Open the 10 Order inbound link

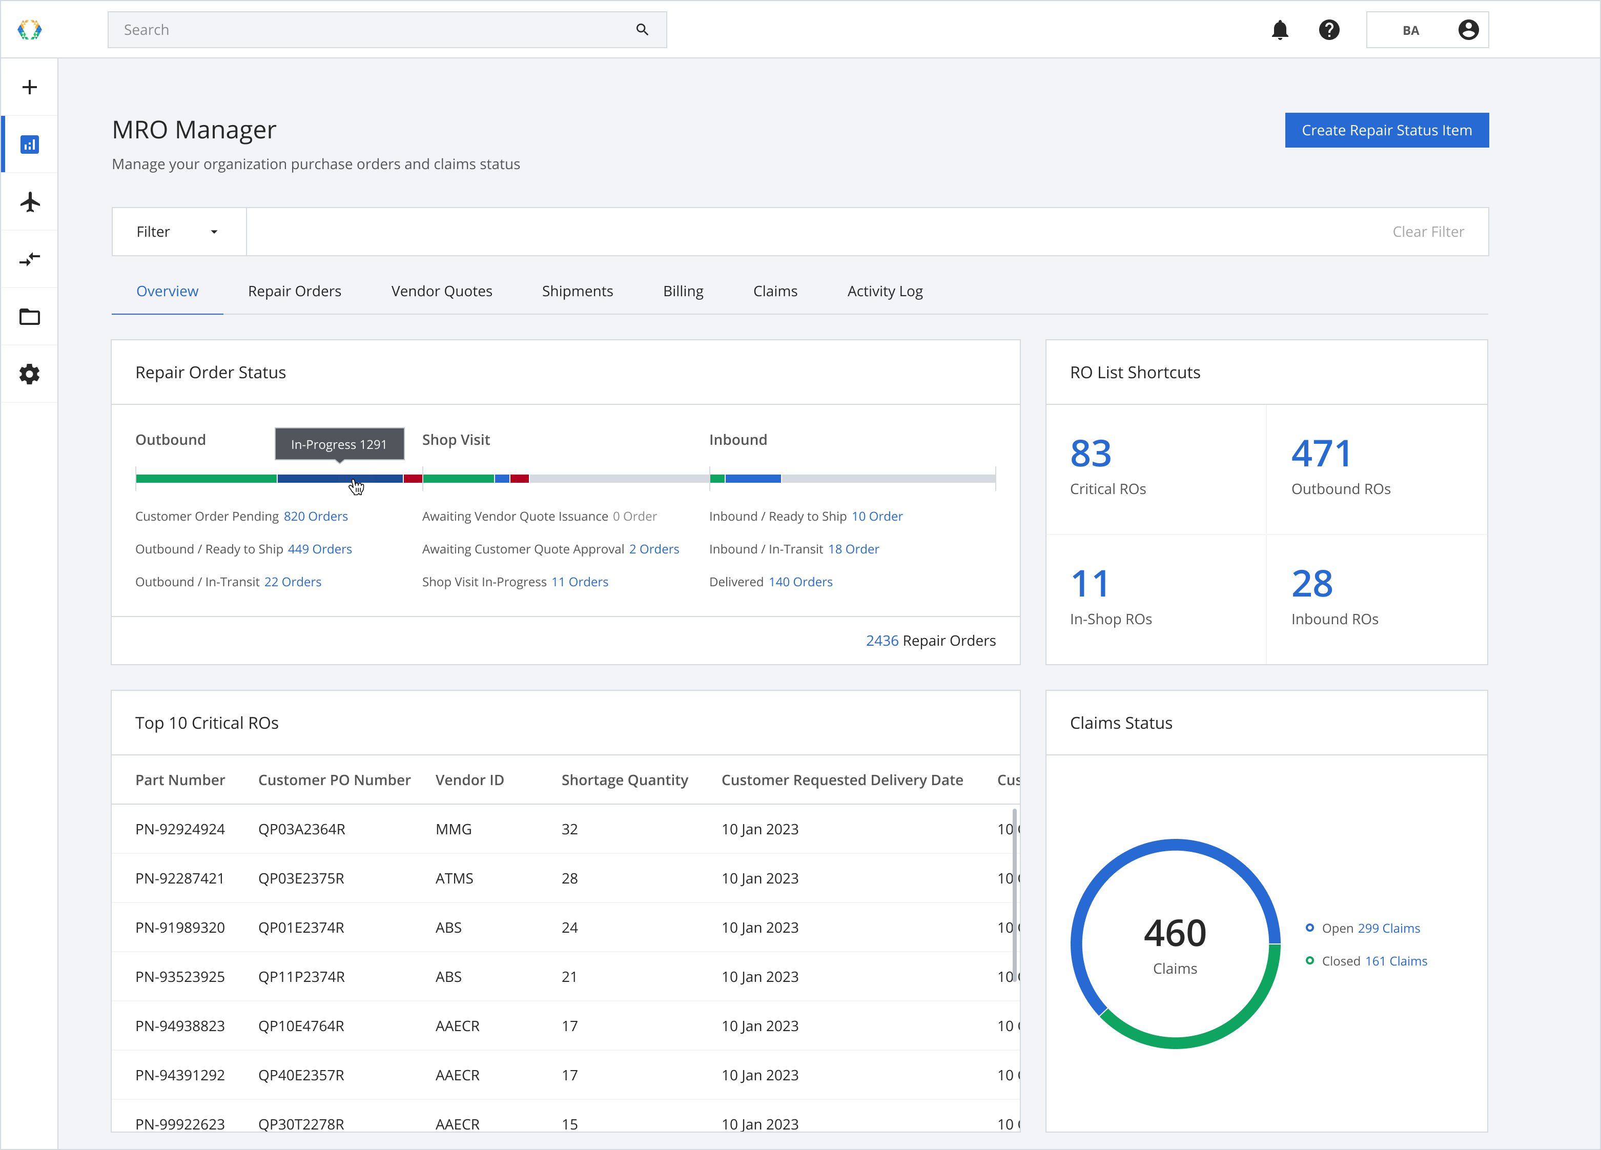(877, 516)
